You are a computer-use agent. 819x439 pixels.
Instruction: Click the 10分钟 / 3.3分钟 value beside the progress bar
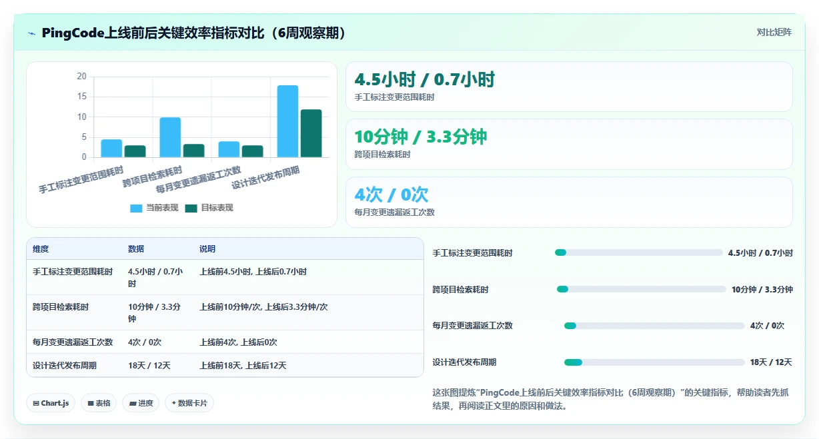pos(762,289)
